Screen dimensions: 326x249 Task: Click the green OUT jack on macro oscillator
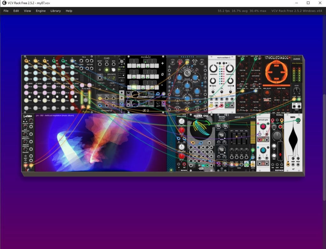point(227,106)
